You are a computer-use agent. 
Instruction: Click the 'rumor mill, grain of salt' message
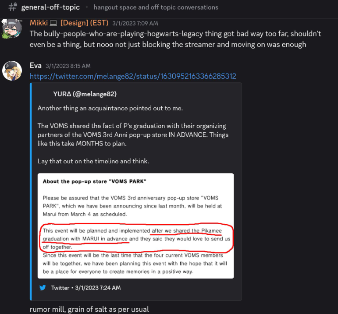click(x=89, y=309)
